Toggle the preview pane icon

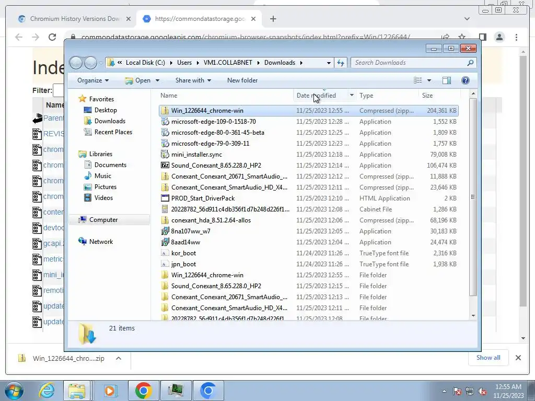coord(446,80)
